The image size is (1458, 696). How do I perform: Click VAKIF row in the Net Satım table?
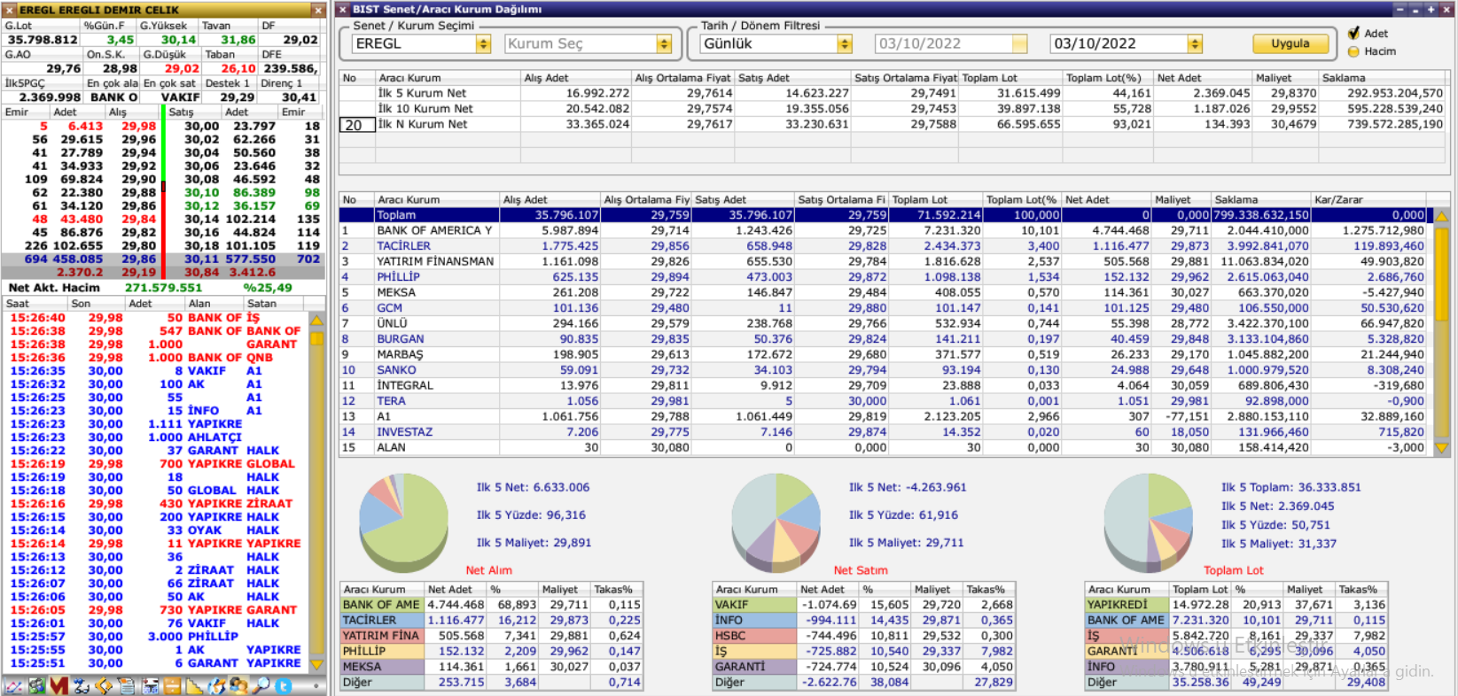pos(864,605)
